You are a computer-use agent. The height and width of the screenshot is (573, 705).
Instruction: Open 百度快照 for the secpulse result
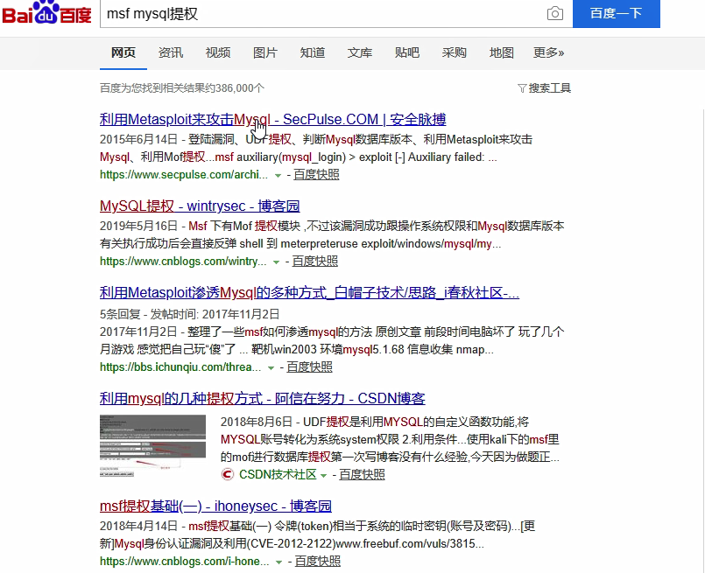tap(316, 175)
